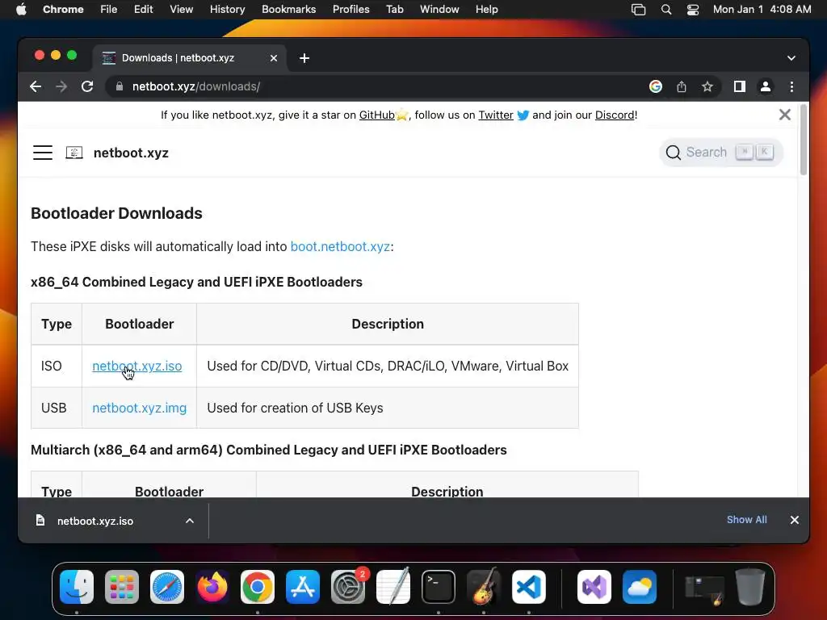827x620 pixels.
Task: Click the date and time in the menu bar
Action: point(762,9)
